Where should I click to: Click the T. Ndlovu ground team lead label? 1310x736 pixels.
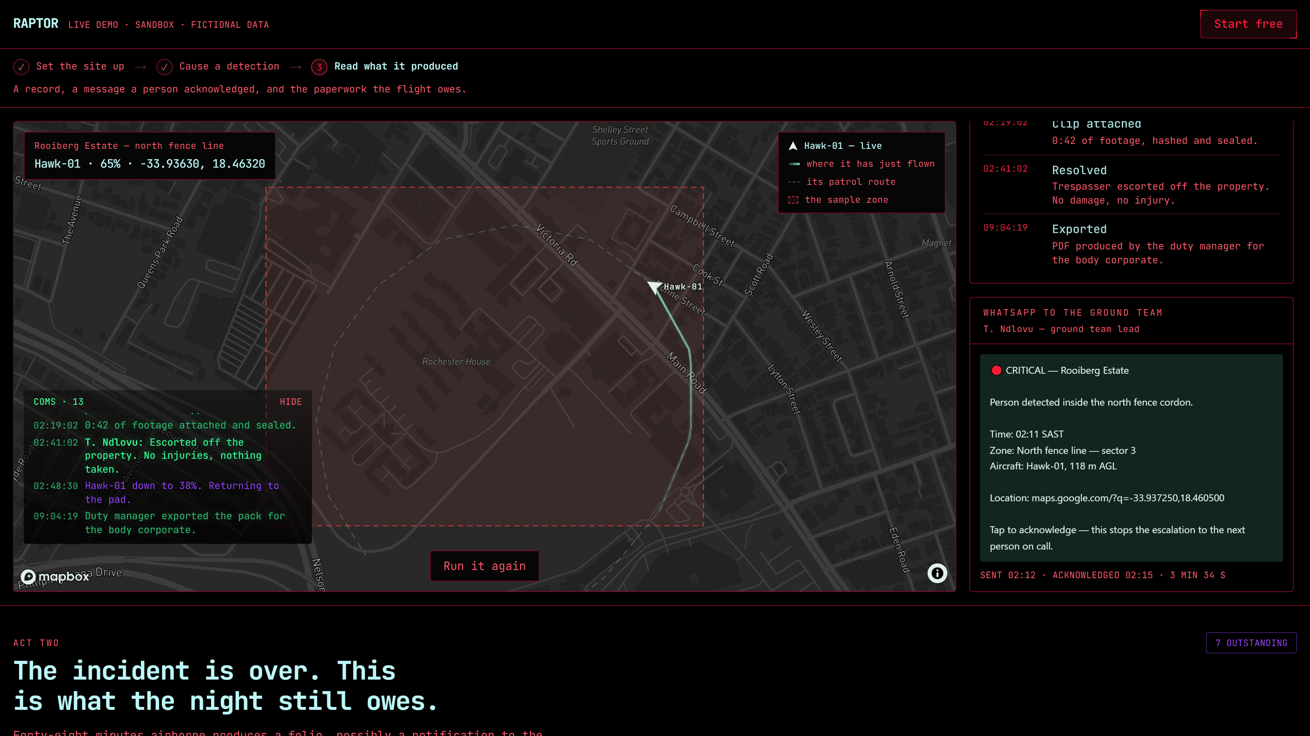point(1061,329)
